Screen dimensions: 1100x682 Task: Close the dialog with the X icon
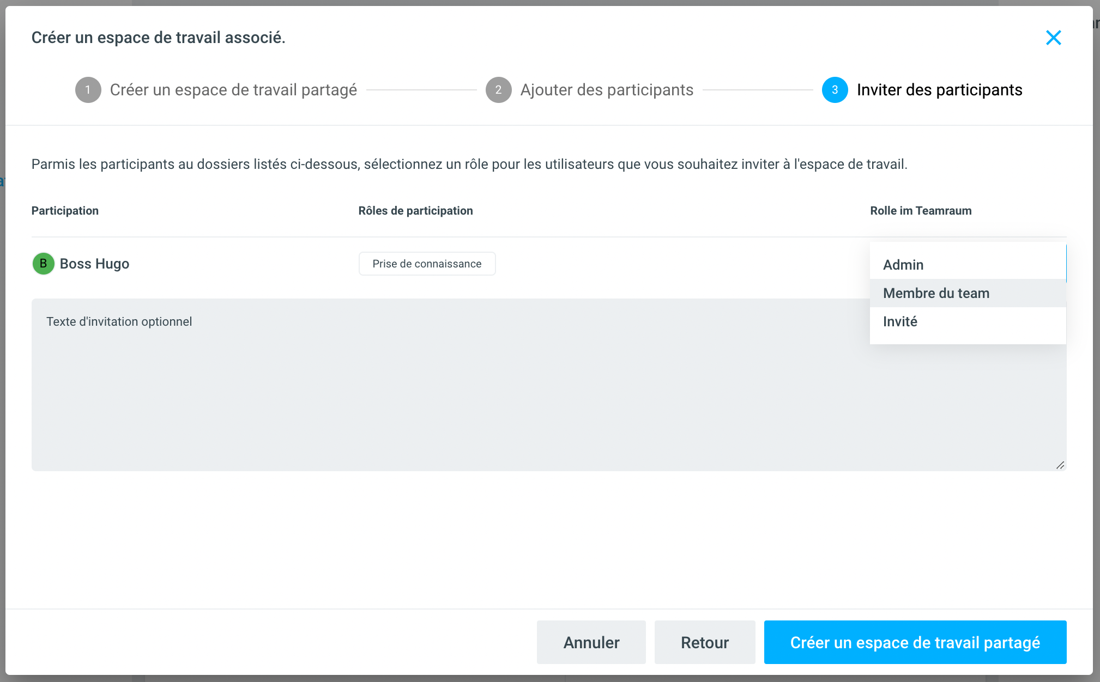pyautogui.click(x=1053, y=38)
